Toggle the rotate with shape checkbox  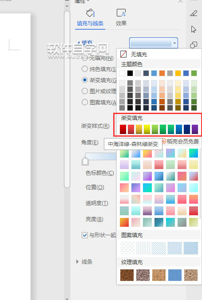pos(85,235)
